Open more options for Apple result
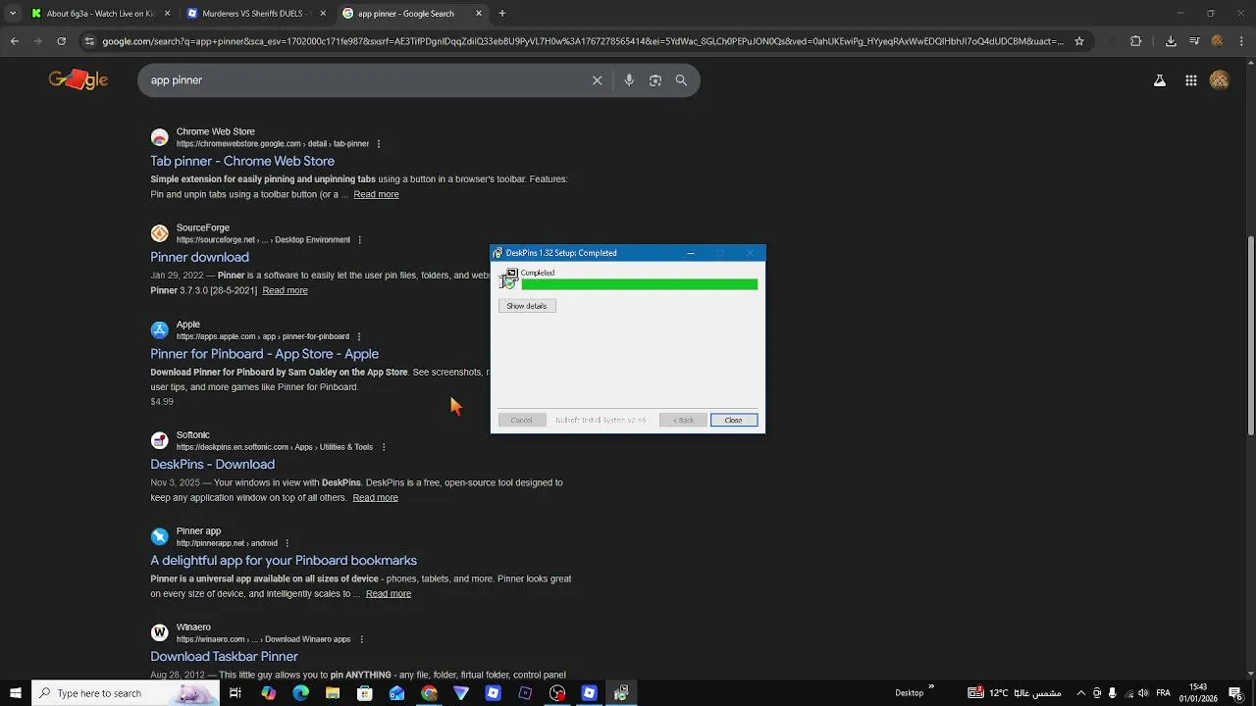 tap(358, 336)
